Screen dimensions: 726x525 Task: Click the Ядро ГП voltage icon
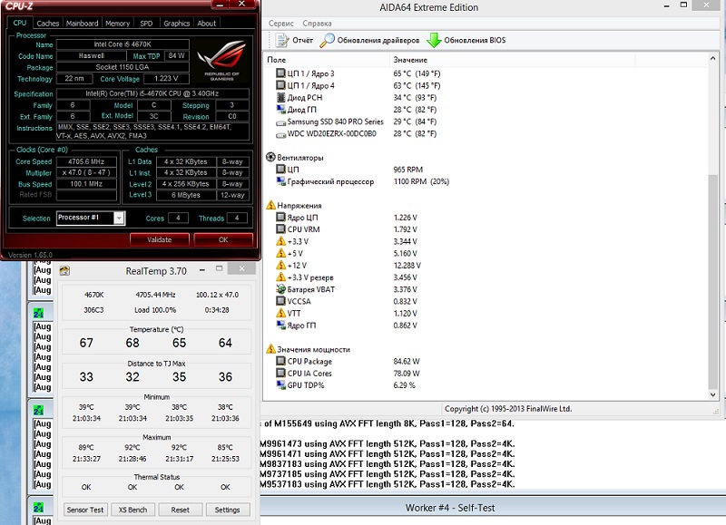(x=280, y=326)
